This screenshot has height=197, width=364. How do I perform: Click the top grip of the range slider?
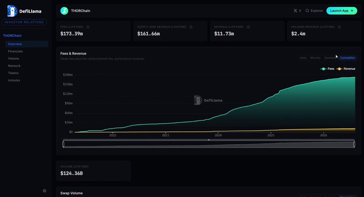[x=209, y=140]
